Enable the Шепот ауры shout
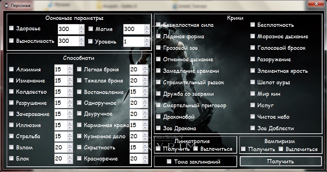This screenshot has width=327, height=172. tap(252, 82)
